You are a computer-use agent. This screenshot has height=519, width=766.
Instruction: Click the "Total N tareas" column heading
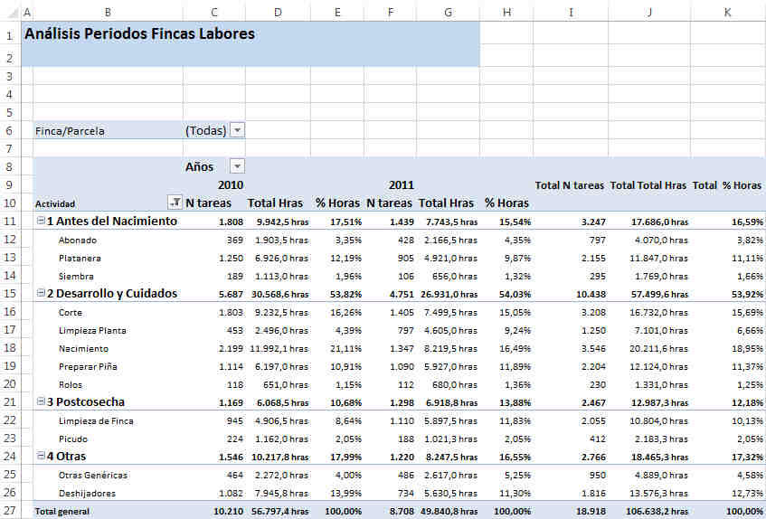(569, 185)
